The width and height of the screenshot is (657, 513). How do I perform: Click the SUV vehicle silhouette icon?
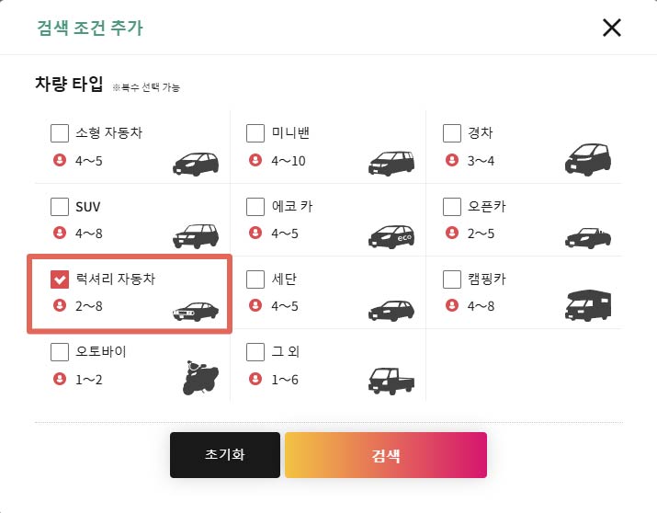click(196, 236)
